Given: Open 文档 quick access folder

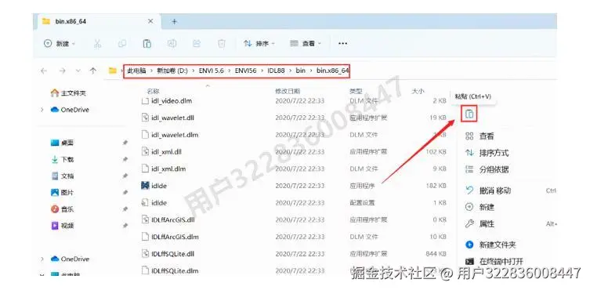Looking at the screenshot, I should [x=62, y=176].
